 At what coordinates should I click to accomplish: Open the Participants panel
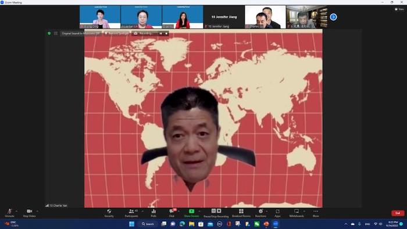(131, 212)
